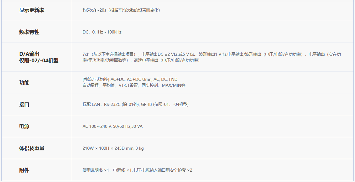Click the D/A输出 label text

[29, 54]
